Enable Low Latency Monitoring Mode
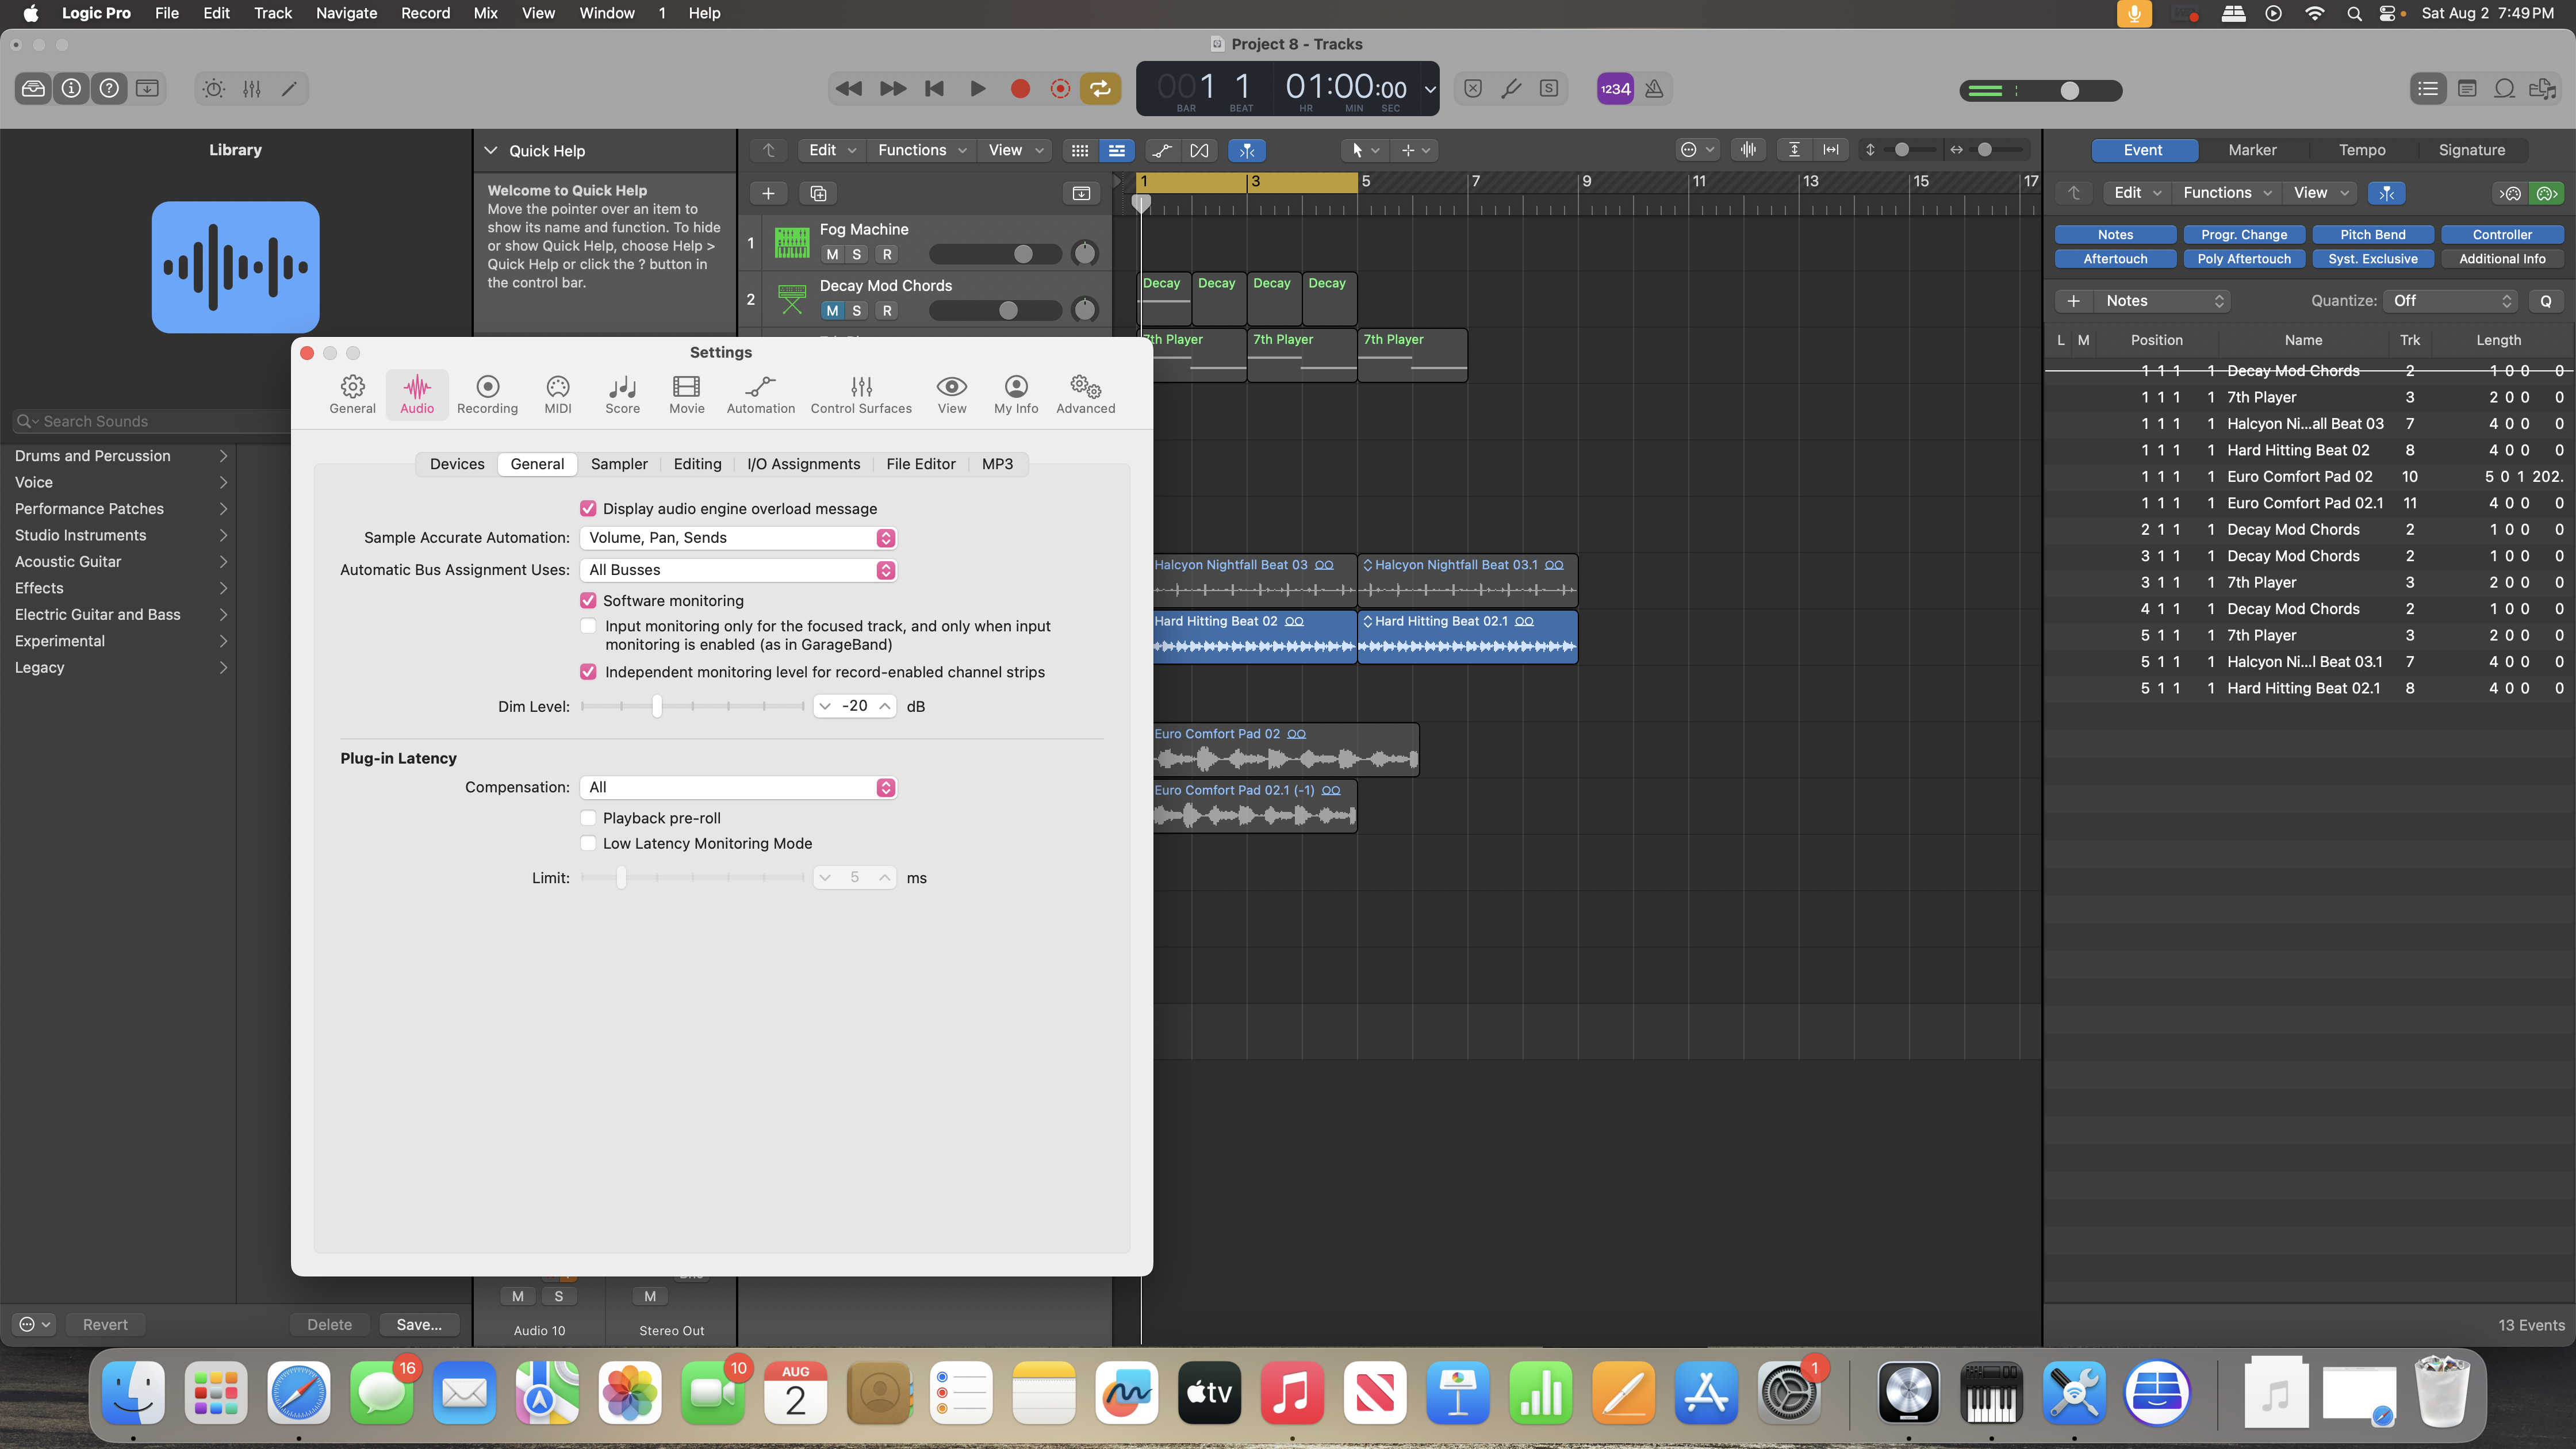2576x1449 pixels. pos(588,844)
